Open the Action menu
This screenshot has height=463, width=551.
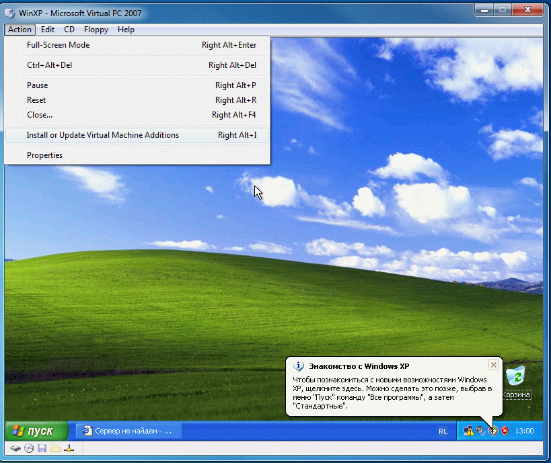[x=20, y=30]
